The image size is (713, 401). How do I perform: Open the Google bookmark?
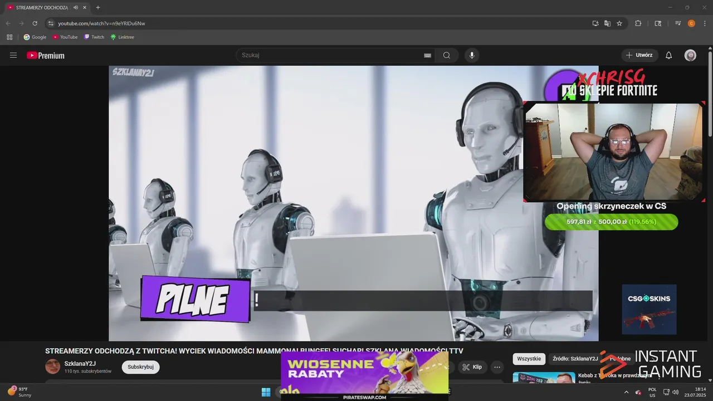pyautogui.click(x=35, y=37)
